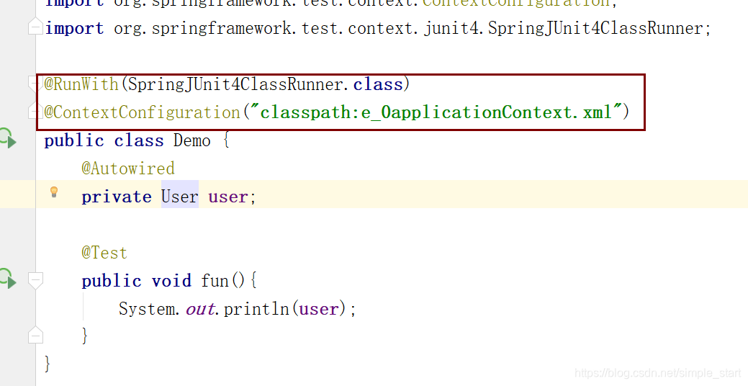Click the @ContextConfiguration annotation name

(142, 112)
